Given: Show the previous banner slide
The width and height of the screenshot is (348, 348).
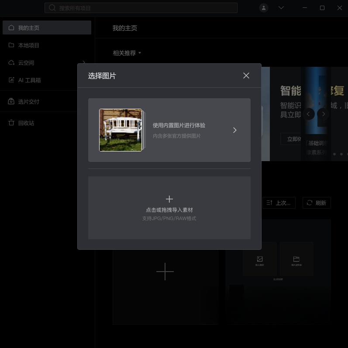Looking at the screenshot, I should [x=308, y=114].
